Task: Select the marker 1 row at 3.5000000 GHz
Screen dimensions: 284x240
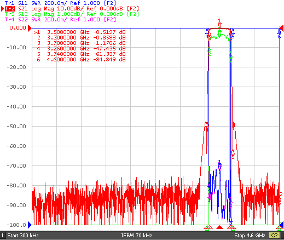Action: (80, 32)
